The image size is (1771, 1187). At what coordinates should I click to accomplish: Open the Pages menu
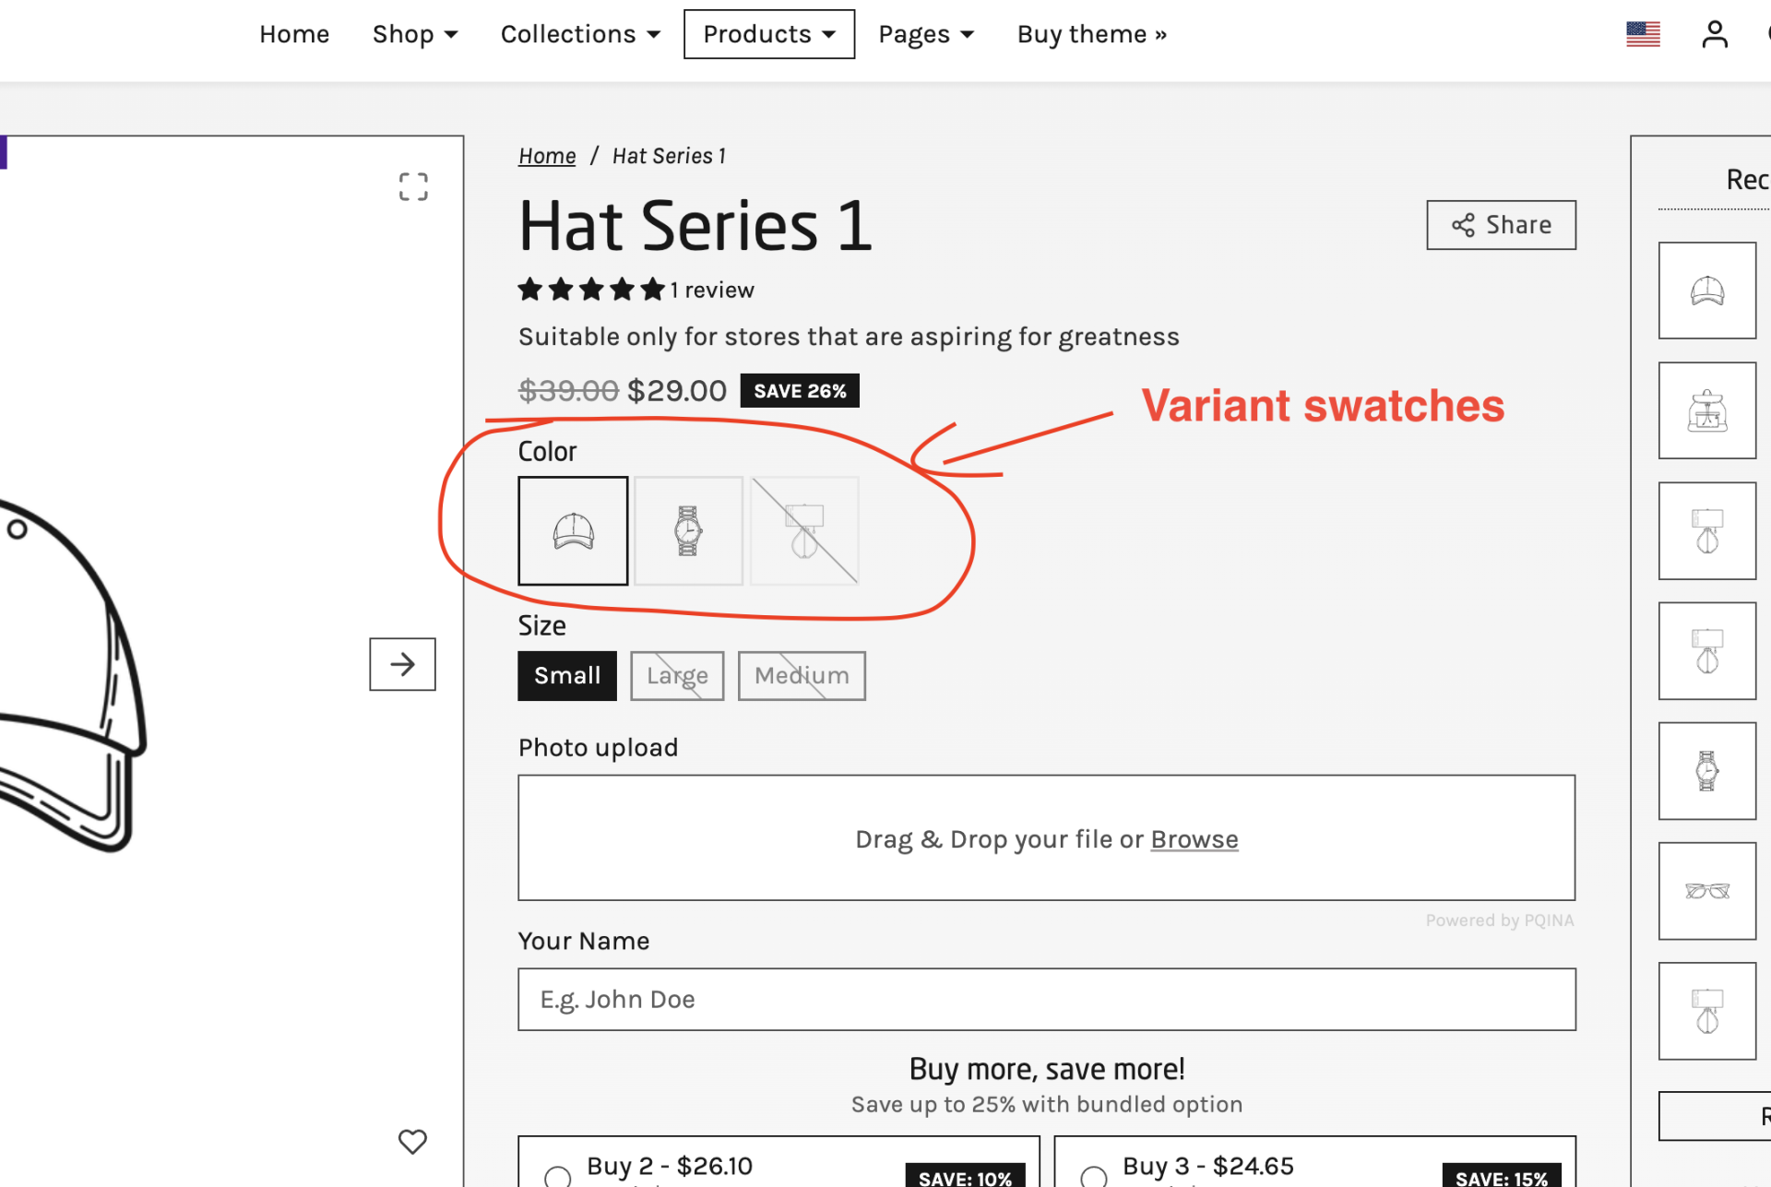pos(926,34)
